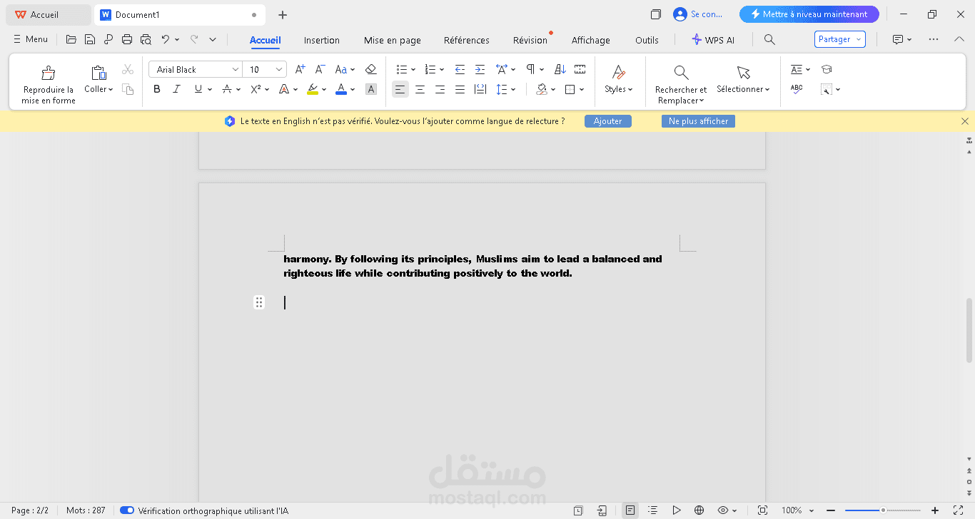Click the fit page icon near 100%
Viewport: 975px width, 519px height.
click(x=762, y=510)
